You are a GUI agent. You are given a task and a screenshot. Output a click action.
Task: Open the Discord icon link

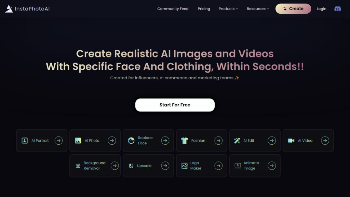click(x=337, y=9)
